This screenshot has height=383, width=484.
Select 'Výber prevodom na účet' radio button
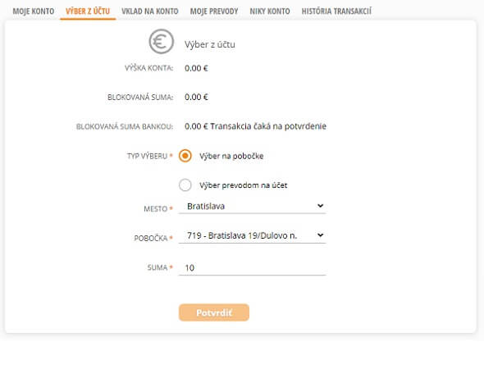point(185,185)
